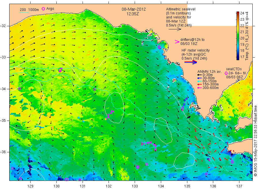Image resolution: width=259 pixels, height=190 pixels.
Task: Click the magenta sealCTDs diamond legend symbol
Action: tap(226, 73)
